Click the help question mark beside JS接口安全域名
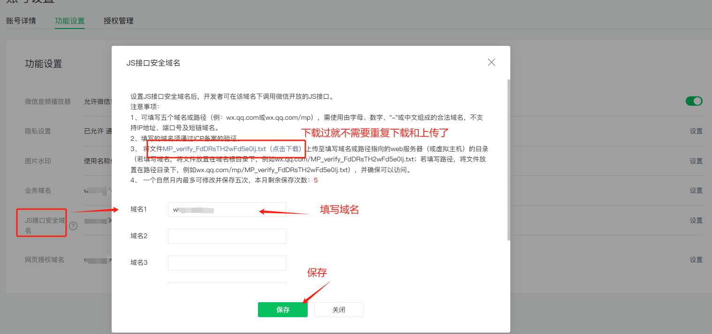This screenshot has width=712, height=334. coord(73,226)
